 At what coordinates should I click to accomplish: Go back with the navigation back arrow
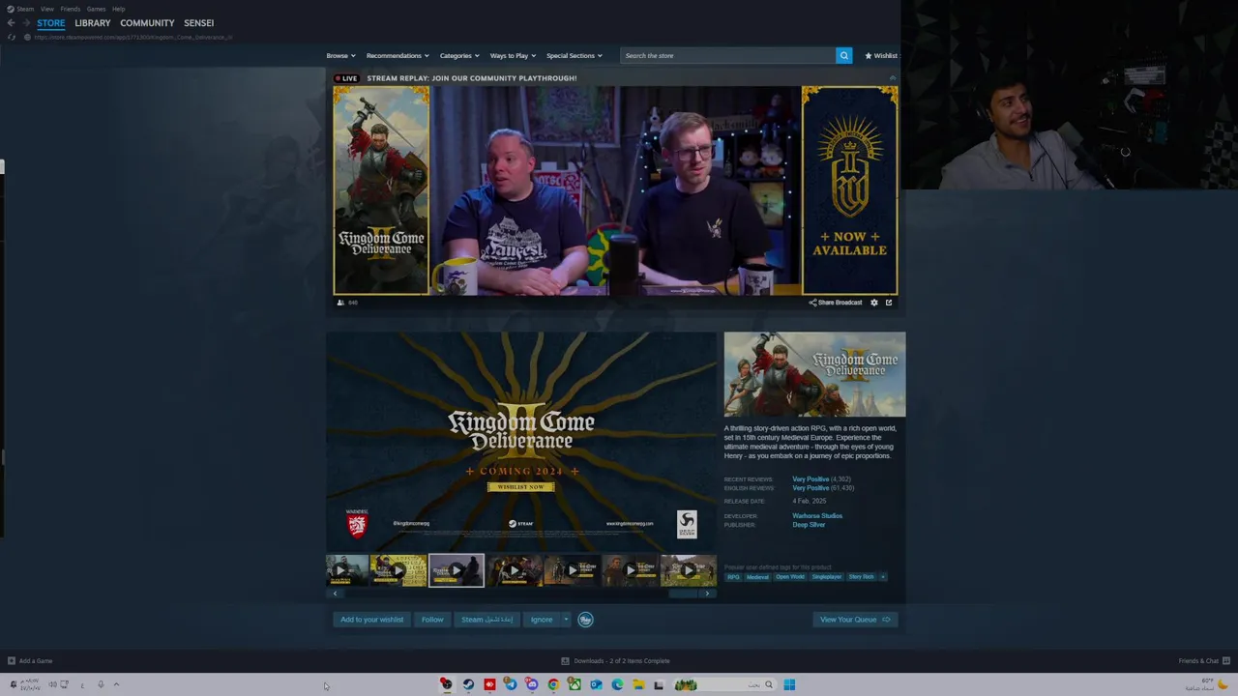pyautogui.click(x=11, y=22)
